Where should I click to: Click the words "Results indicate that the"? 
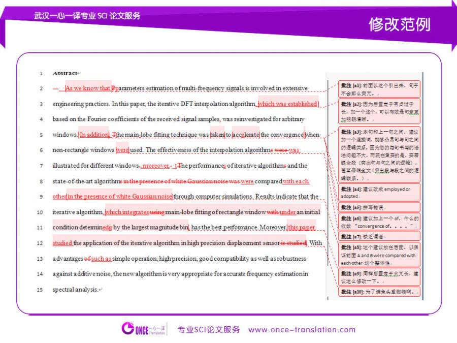[x=287, y=196]
